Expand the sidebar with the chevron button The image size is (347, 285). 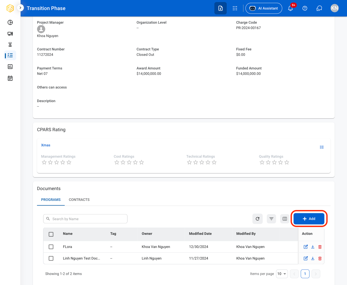pos(20,8)
